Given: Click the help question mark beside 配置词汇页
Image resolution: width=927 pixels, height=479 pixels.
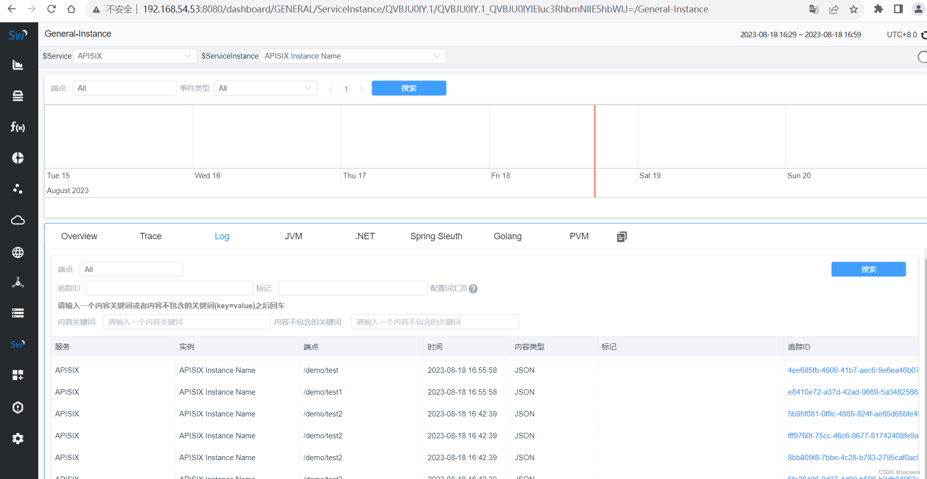Looking at the screenshot, I should pos(473,289).
